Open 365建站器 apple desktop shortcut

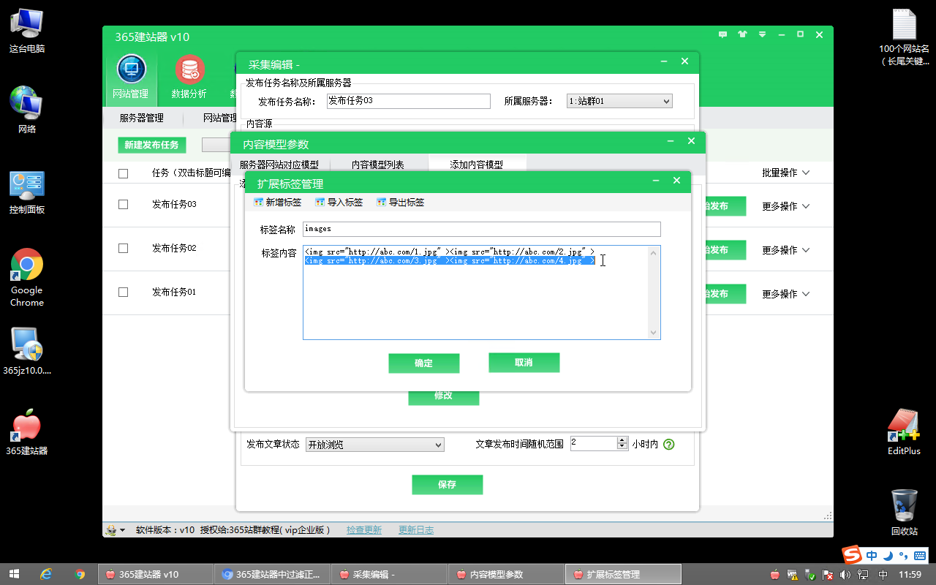[x=27, y=433]
